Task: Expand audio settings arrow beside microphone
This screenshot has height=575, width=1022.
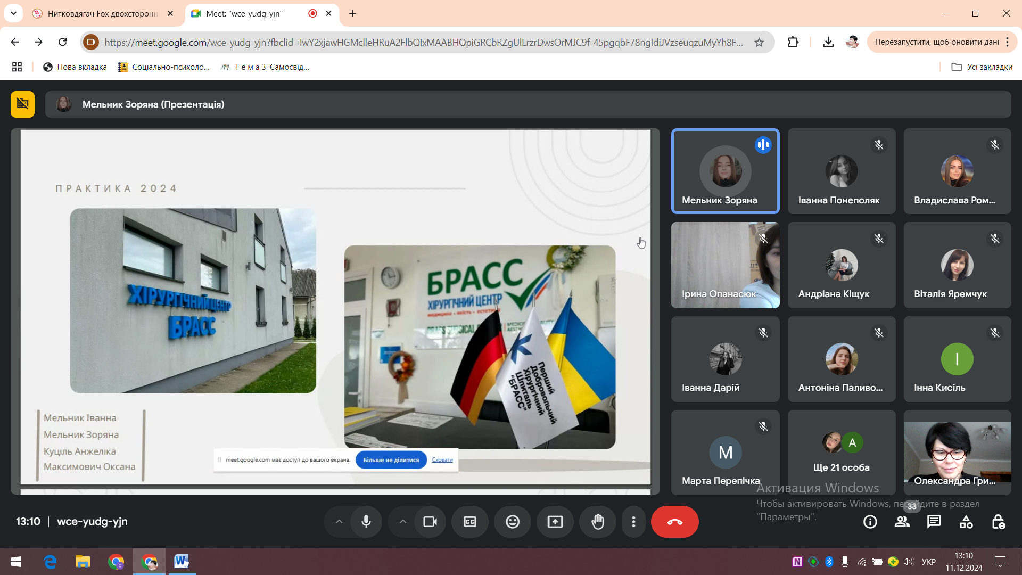Action: point(339,522)
